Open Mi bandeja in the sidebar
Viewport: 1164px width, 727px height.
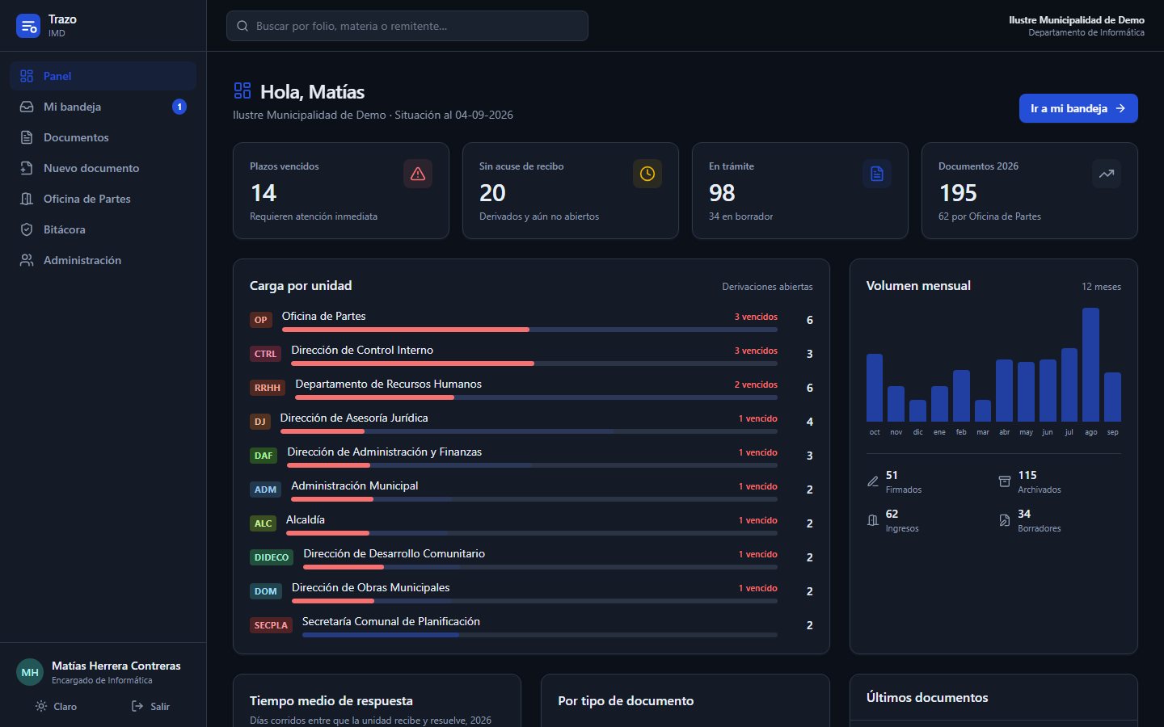pyautogui.click(x=103, y=107)
